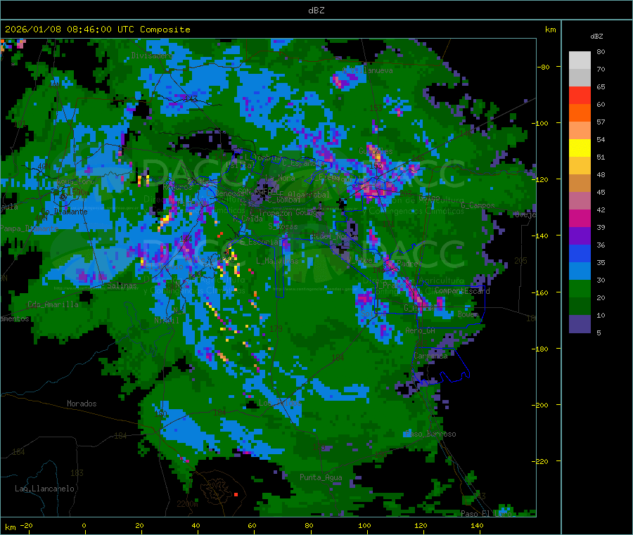Click the -200 tick on right km axis

(x=542, y=405)
